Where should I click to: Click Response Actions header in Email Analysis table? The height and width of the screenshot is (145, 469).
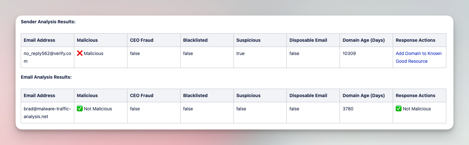tap(415, 95)
